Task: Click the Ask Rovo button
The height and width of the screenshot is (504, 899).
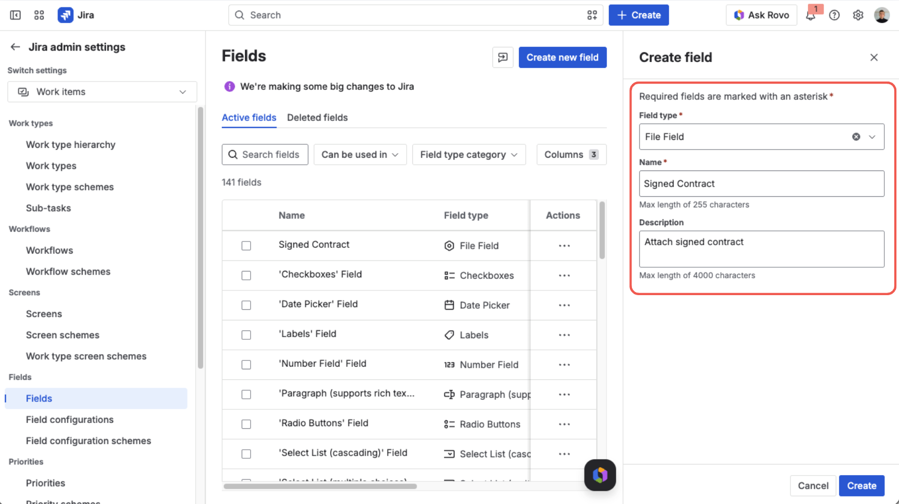Action: 762,15
